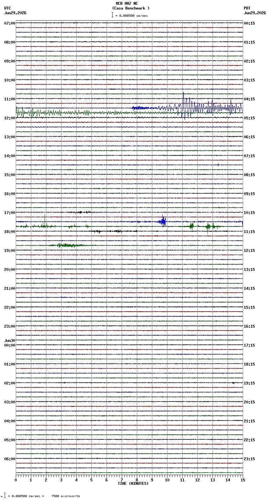Click the '17:00' UTC time label
The width and height of the screenshot is (268, 500).
click(x=10, y=213)
